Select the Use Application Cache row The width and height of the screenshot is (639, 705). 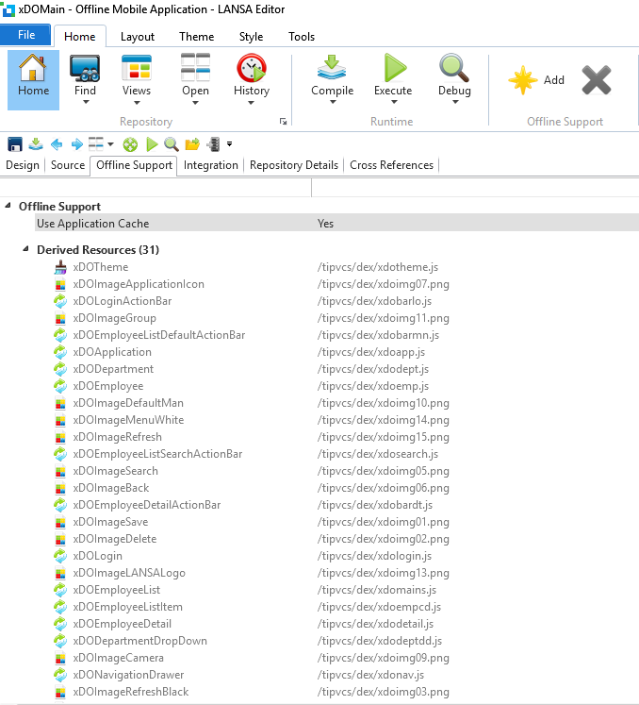click(336, 223)
